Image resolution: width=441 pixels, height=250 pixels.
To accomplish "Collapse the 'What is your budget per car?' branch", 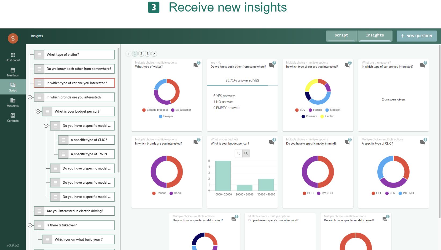I will (x=38, y=112).
